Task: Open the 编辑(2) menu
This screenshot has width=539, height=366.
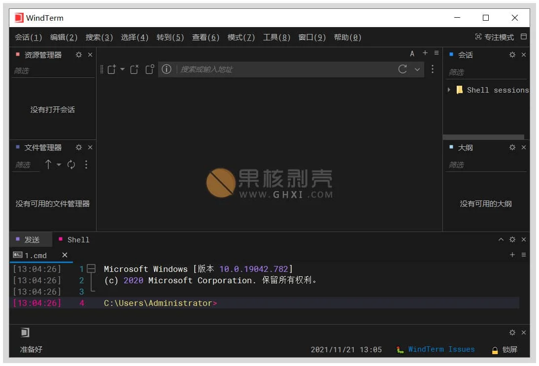Action: [x=64, y=37]
